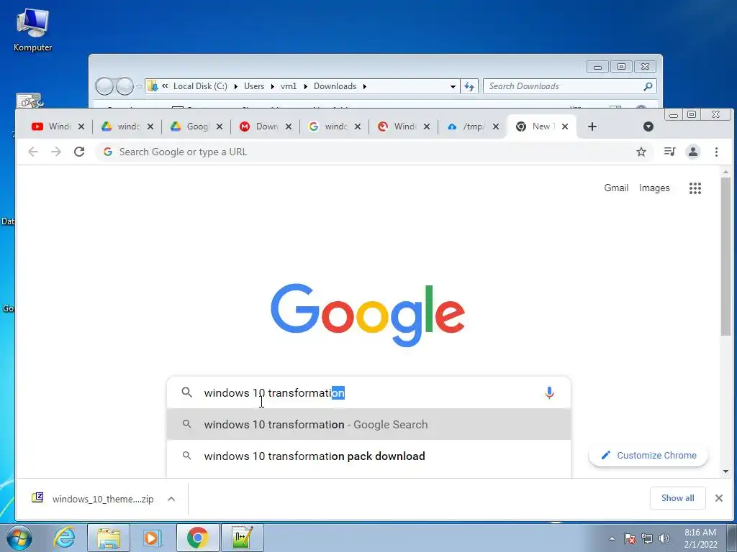Image resolution: width=737 pixels, height=552 pixels.
Task: Open the media control icon in Chrome toolbar
Action: coord(670,152)
